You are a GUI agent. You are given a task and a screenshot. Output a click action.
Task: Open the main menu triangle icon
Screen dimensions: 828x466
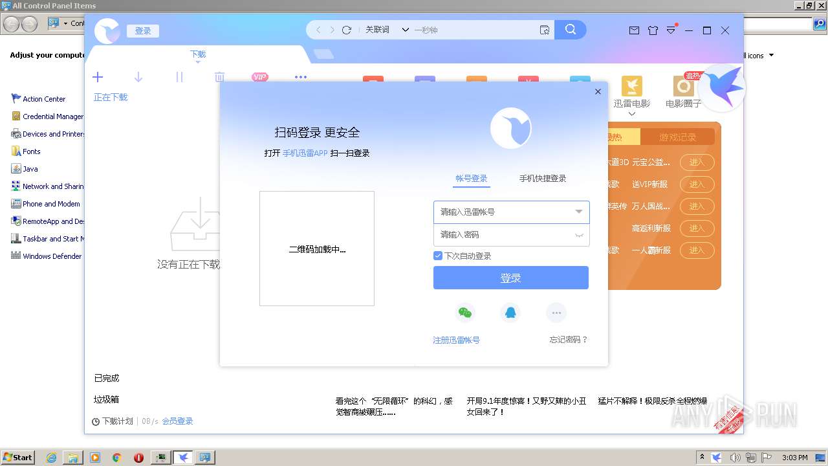(x=671, y=30)
